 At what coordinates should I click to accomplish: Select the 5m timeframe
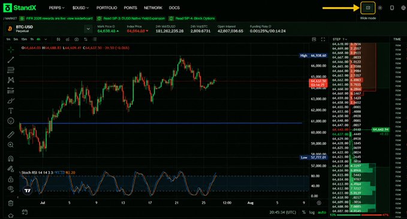click(x=16, y=39)
